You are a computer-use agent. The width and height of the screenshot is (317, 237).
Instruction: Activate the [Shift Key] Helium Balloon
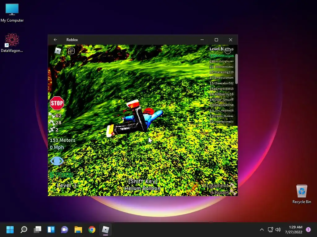pyautogui.click(x=143, y=185)
